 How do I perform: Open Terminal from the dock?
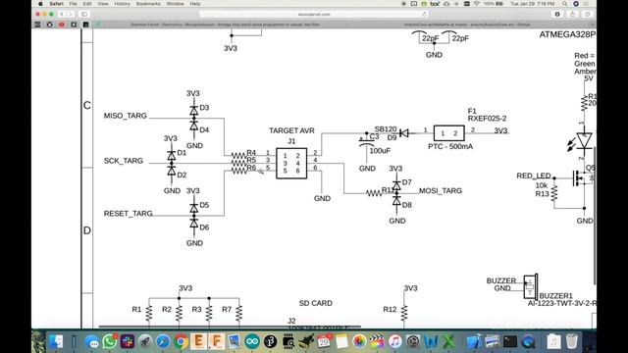(x=510, y=342)
